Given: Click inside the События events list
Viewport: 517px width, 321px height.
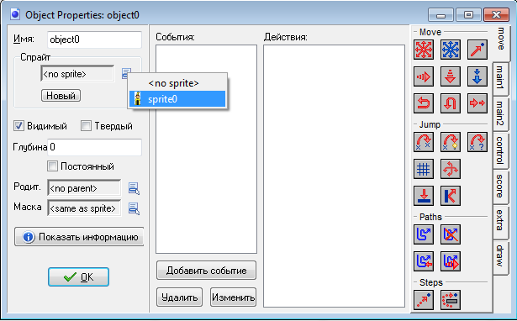Looking at the screenshot, I should [x=207, y=149].
